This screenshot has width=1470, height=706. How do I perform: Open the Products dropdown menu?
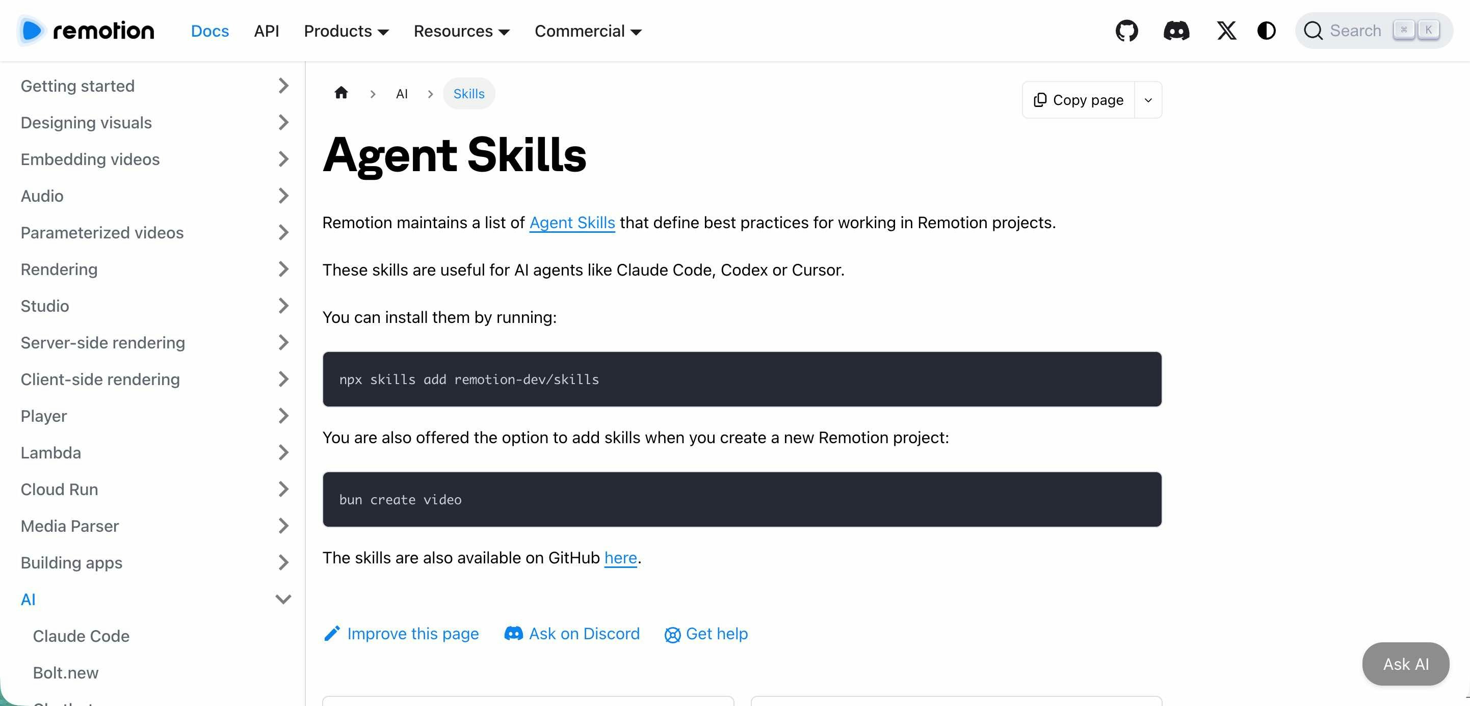pyautogui.click(x=346, y=32)
